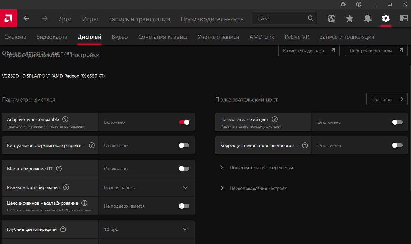
Task: Toggle the sidebar panel icon
Action: 404,18
